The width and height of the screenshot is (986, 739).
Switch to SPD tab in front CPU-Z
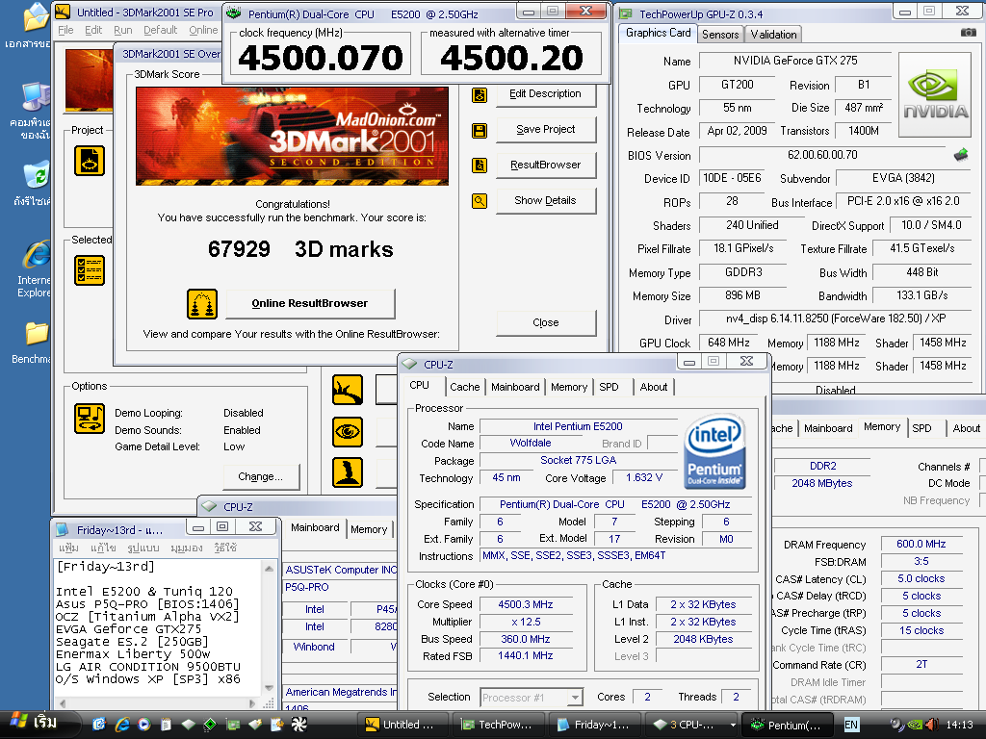click(x=609, y=387)
